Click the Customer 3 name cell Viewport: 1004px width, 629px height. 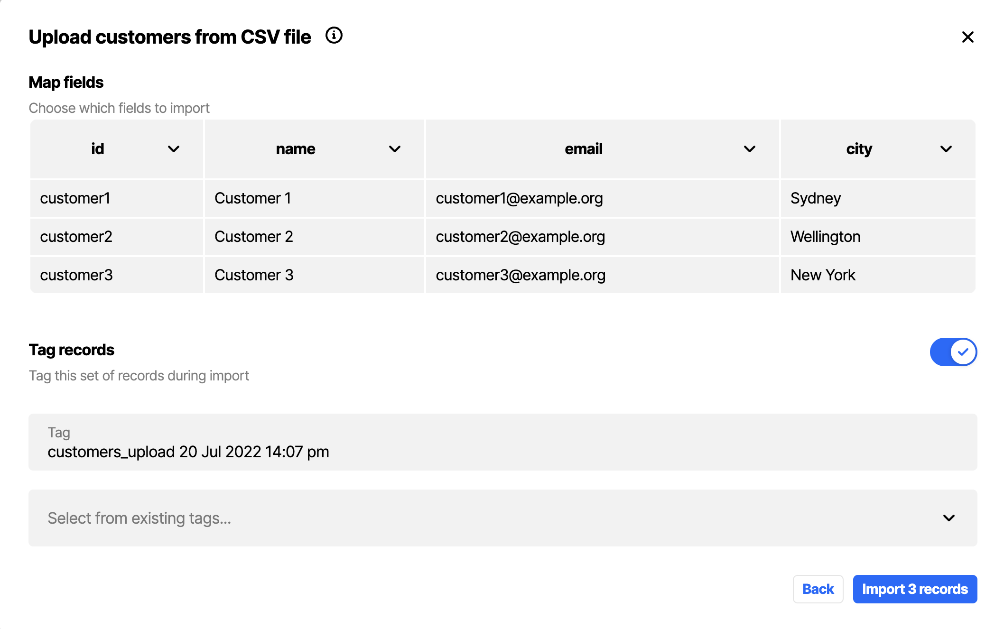314,275
